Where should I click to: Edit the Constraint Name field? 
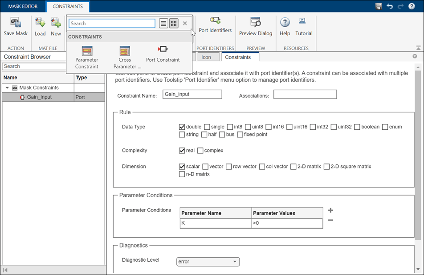click(192, 94)
